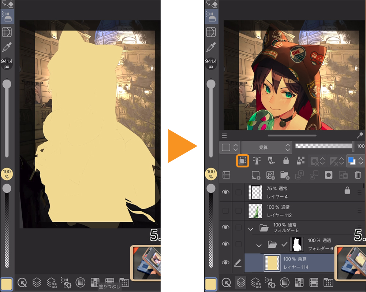Create a new raster layer
This screenshot has width=366, height=292.
256,175
